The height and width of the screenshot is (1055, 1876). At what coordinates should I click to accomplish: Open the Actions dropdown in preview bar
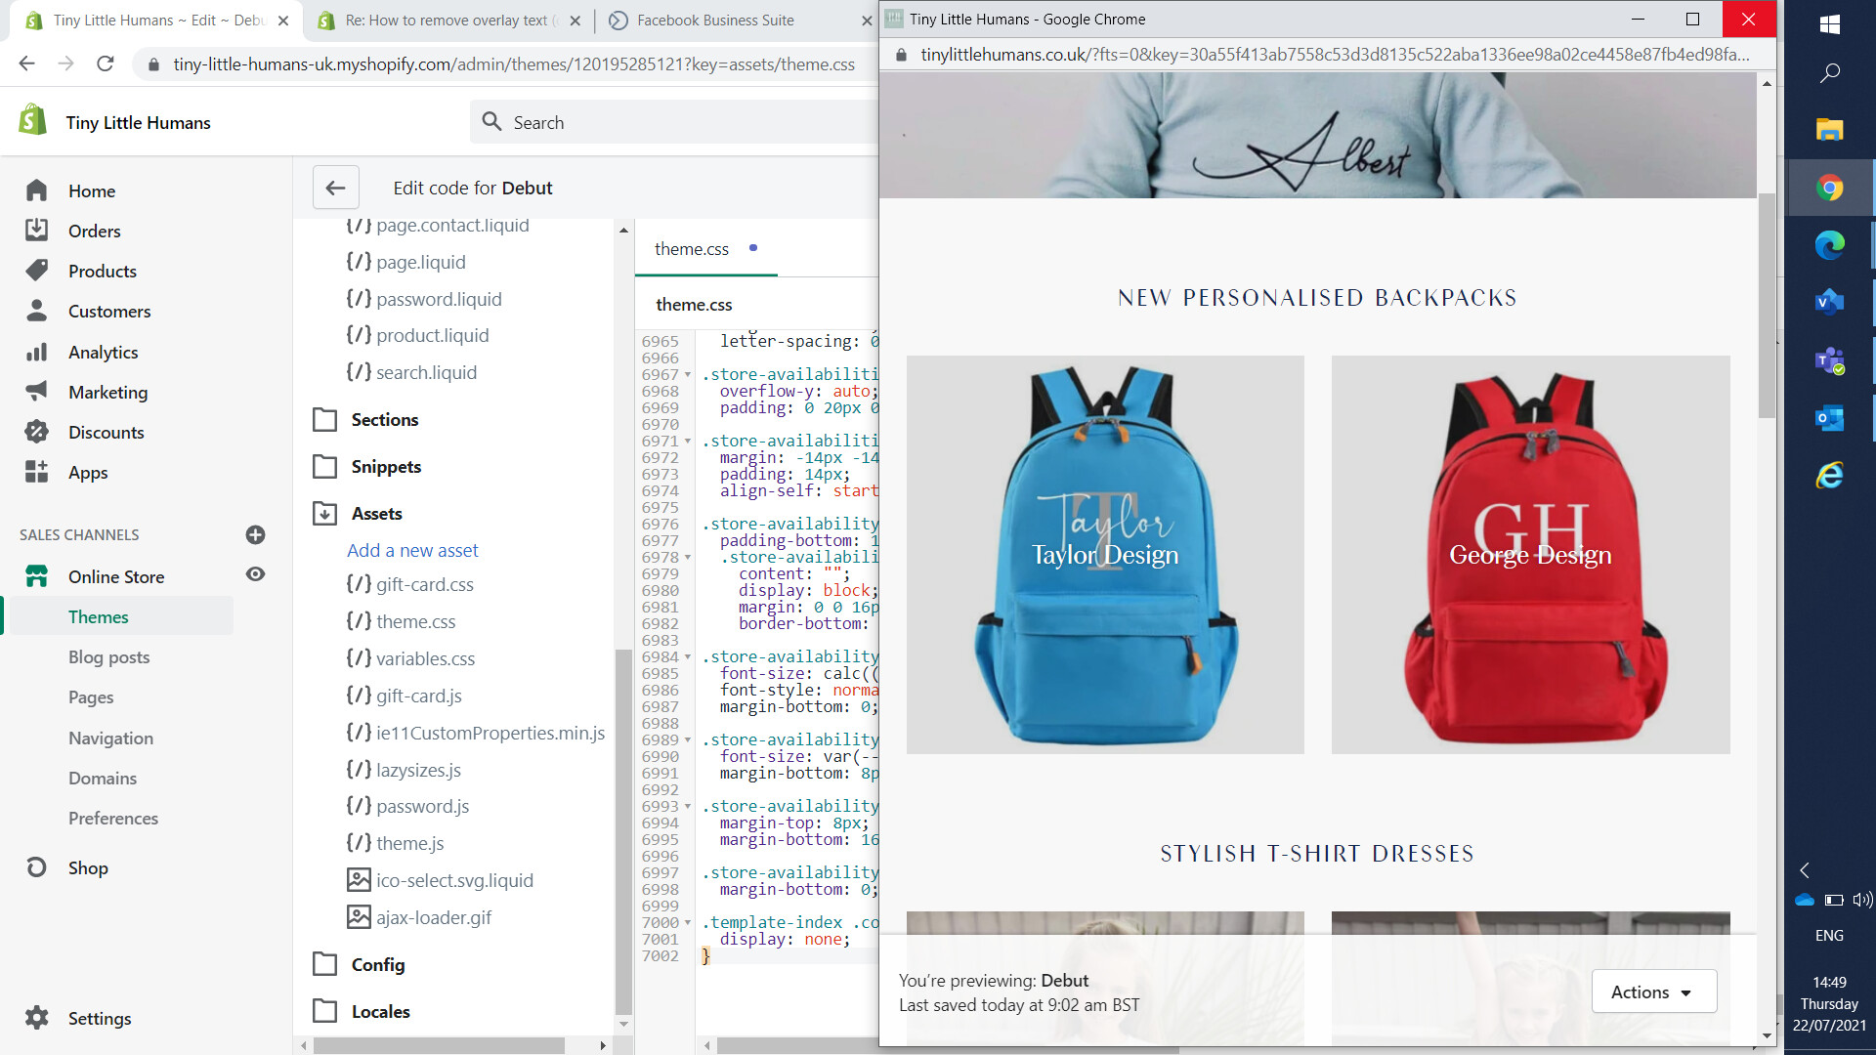[x=1653, y=992]
